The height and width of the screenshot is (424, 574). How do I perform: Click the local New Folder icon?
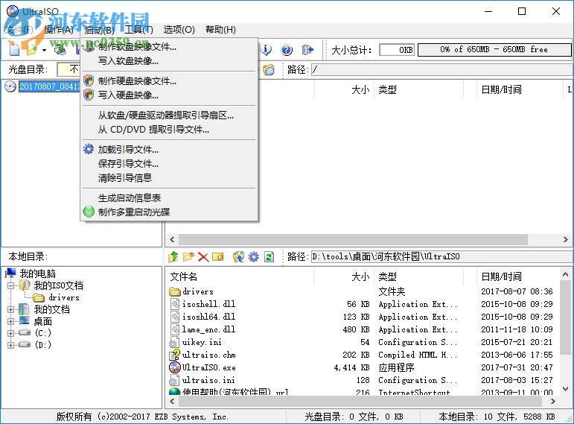[188, 256]
